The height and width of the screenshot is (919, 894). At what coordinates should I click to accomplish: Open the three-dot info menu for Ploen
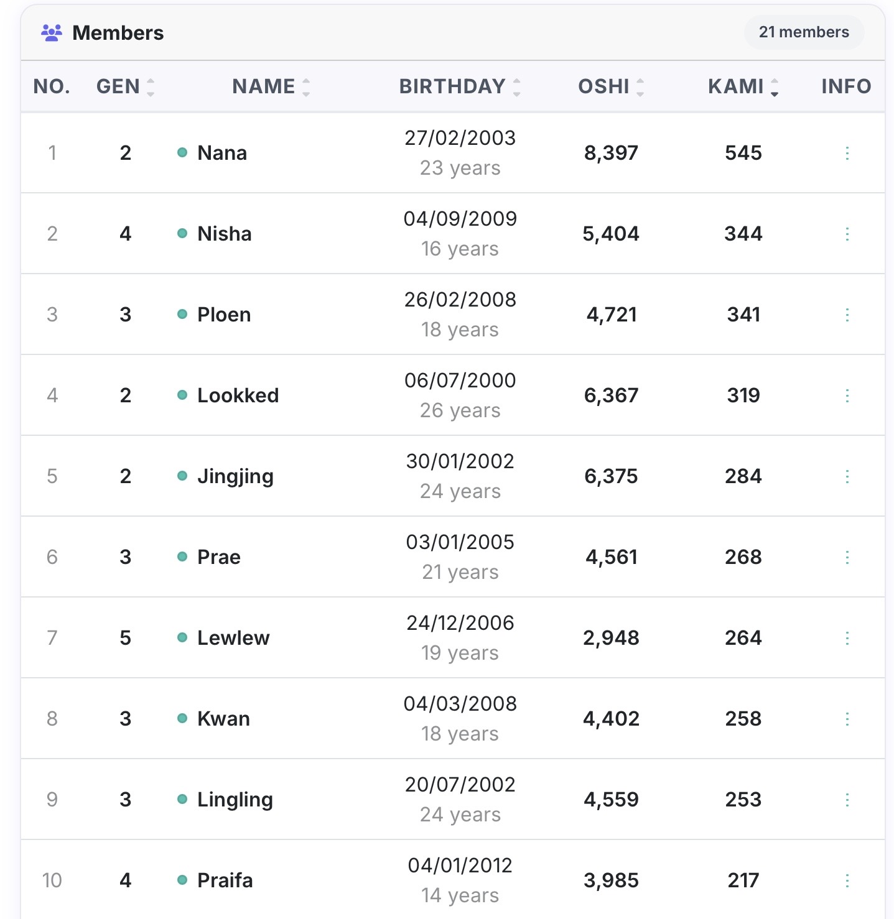[847, 315]
